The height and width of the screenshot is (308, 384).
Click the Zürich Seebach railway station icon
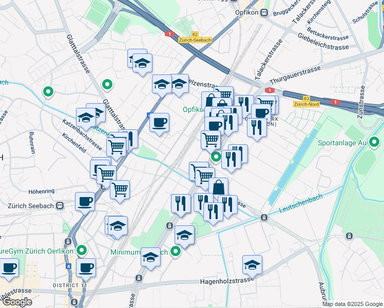(60, 206)
